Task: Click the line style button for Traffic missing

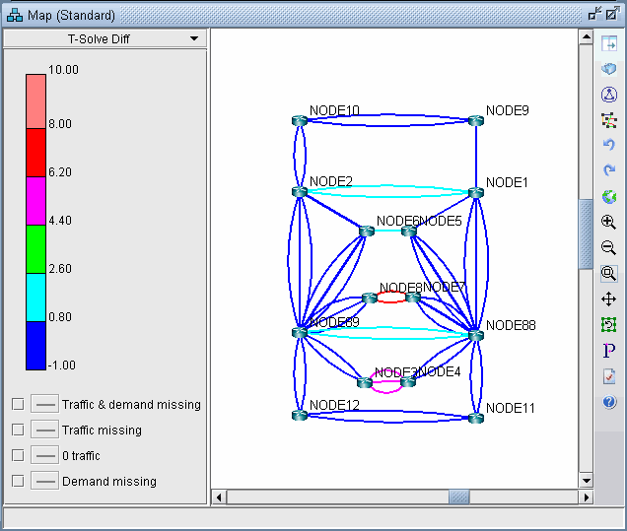Action: [x=44, y=431]
